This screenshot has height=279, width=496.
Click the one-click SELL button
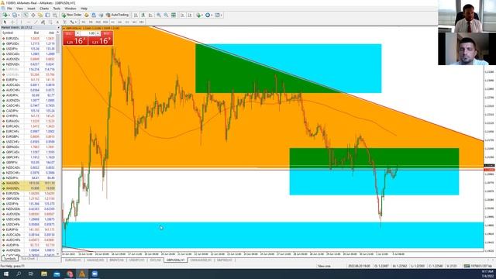tap(75, 38)
